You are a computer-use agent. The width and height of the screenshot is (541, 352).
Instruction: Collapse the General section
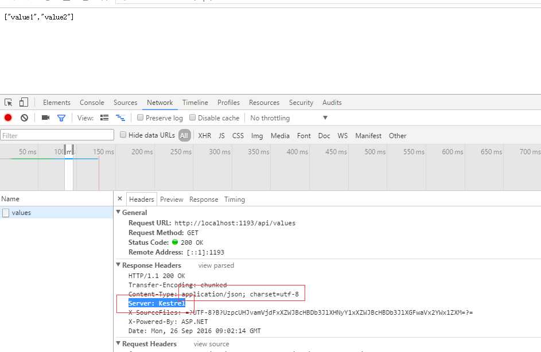pos(118,212)
